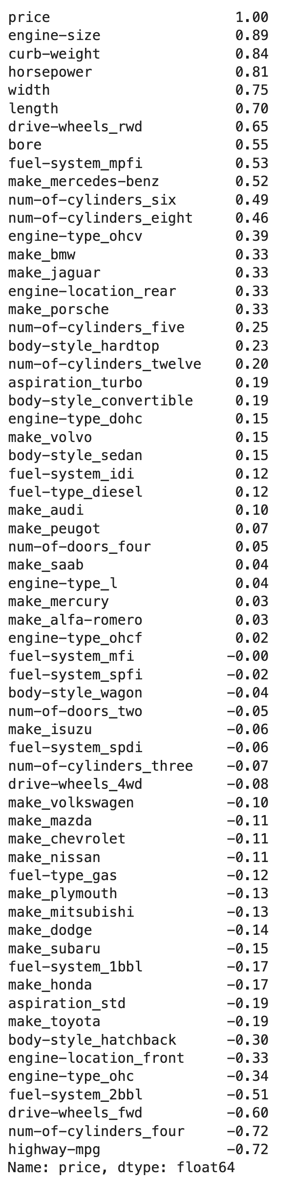
Task: Click the engine-location_rear label
Action: 92,292
